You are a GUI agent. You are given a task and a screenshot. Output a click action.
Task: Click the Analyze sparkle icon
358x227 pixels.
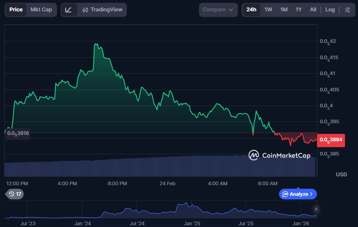(x=285, y=194)
